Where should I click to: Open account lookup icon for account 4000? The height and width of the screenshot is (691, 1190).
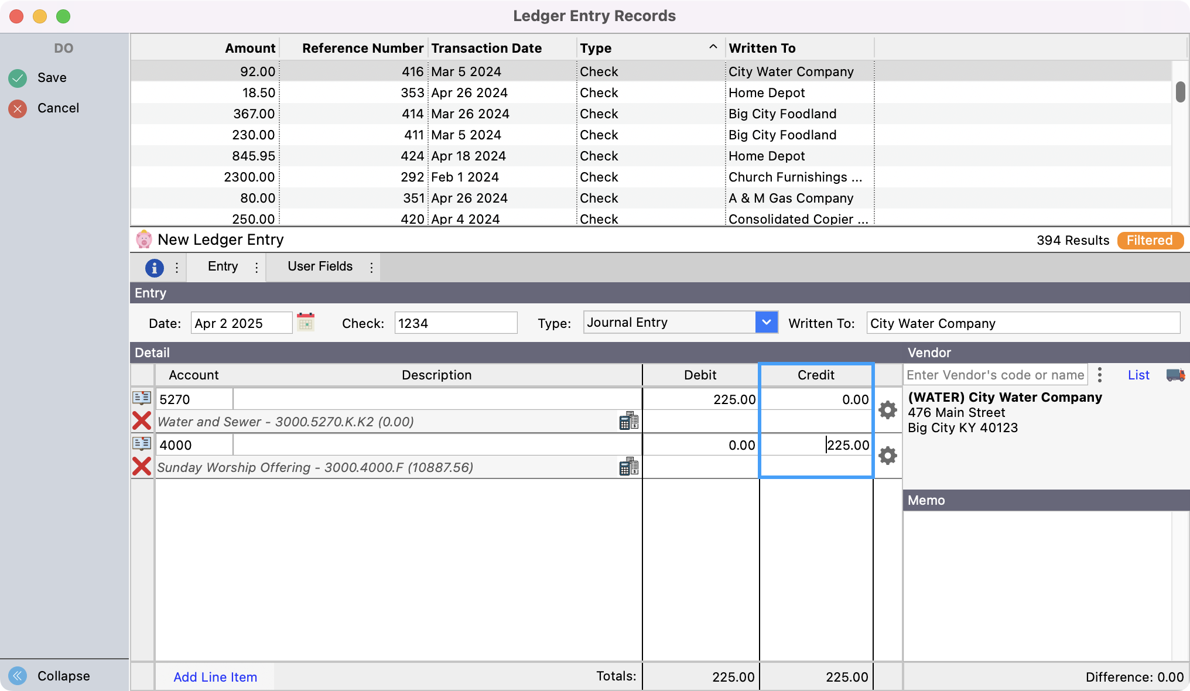coord(142,444)
